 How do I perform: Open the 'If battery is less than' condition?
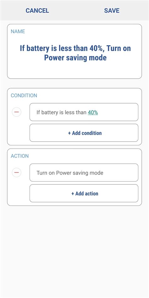84,112
